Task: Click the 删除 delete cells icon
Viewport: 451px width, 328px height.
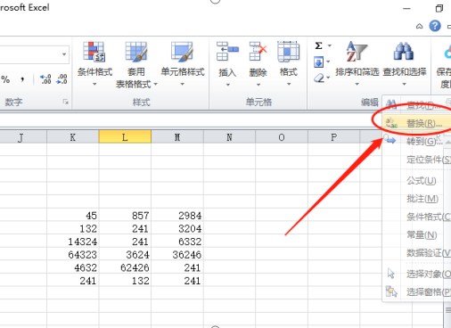Action: tap(258, 52)
